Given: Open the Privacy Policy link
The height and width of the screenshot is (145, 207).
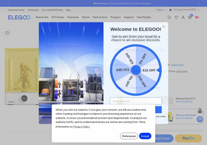Looking at the screenshot, I should tap(82, 127).
